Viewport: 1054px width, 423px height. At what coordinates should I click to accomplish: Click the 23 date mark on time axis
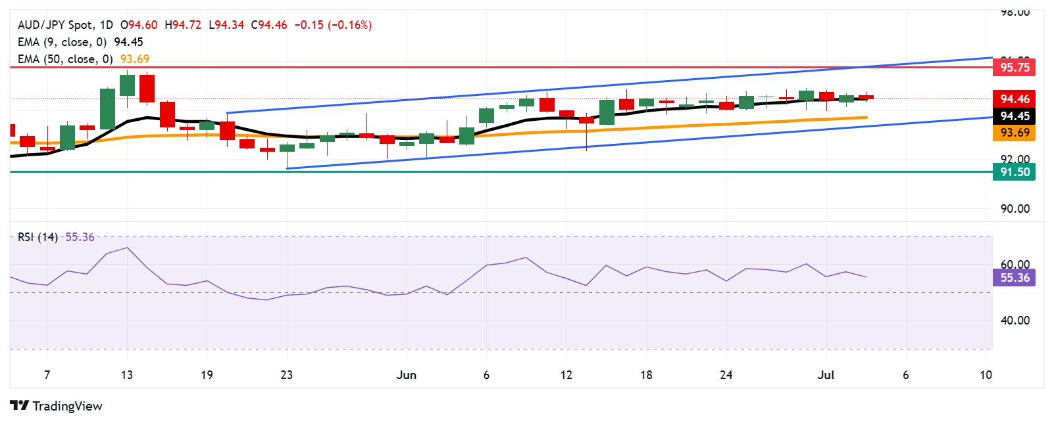287,375
